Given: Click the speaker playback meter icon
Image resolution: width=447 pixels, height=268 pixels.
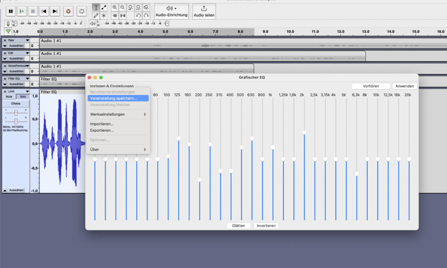Looking at the screenshot, I should click(93, 24).
